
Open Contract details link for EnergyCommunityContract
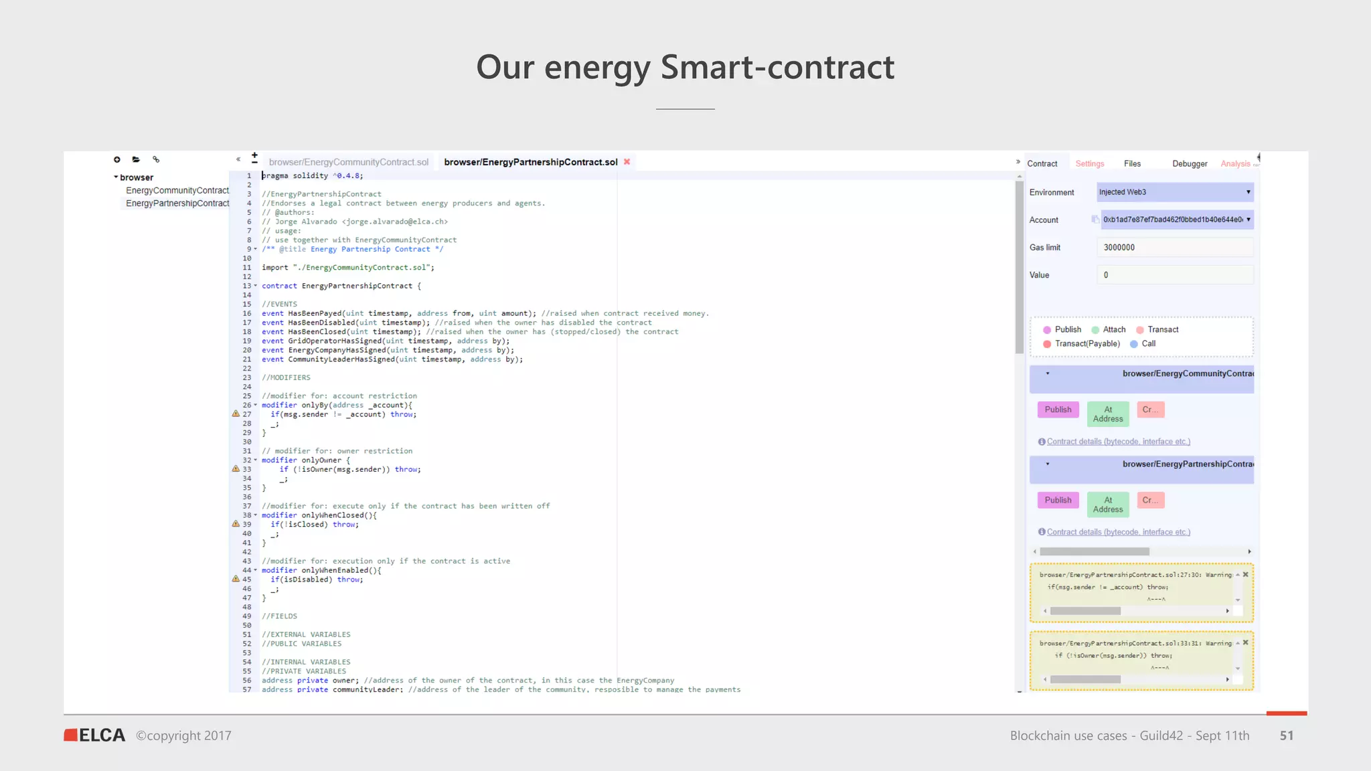click(x=1119, y=442)
